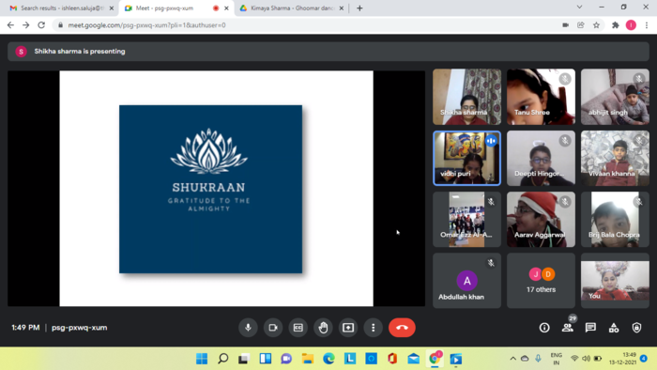Toggle the microphone in the meeting controls
Image resolution: width=657 pixels, height=370 pixels.
[248, 328]
